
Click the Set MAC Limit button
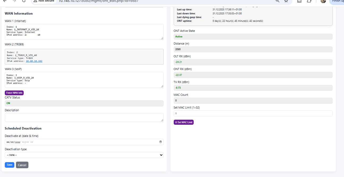click(184, 122)
